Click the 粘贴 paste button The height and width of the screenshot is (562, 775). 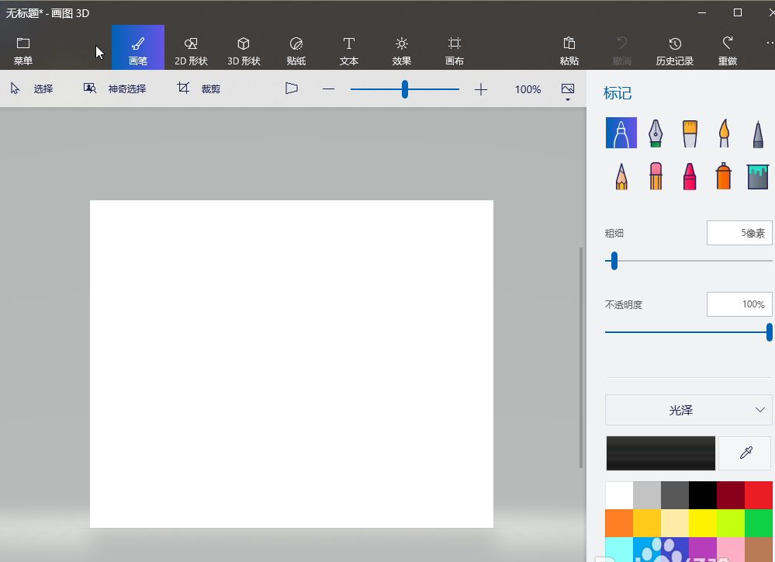point(569,51)
